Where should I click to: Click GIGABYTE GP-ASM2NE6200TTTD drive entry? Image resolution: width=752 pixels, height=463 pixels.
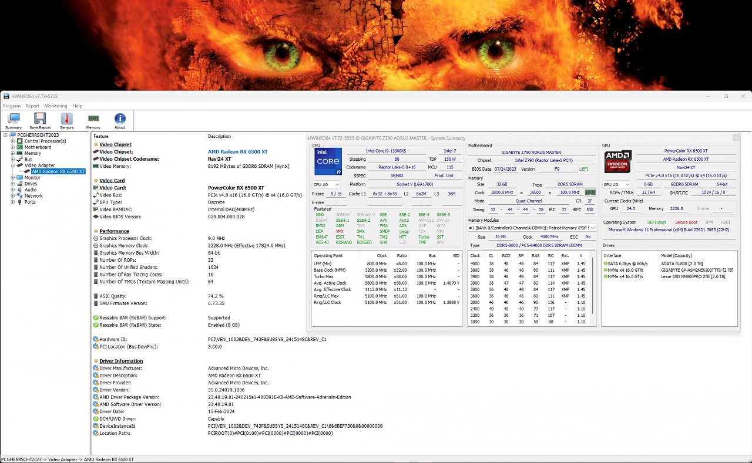tap(698, 270)
